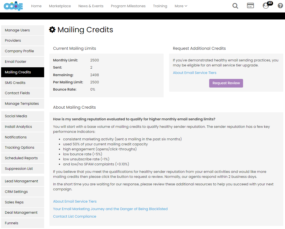Go to News & Events
Screen dimensions: 285x229
(x=91, y=6)
